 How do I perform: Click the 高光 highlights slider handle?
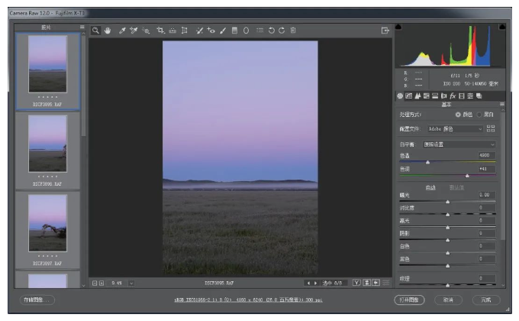(x=447, y=228)
